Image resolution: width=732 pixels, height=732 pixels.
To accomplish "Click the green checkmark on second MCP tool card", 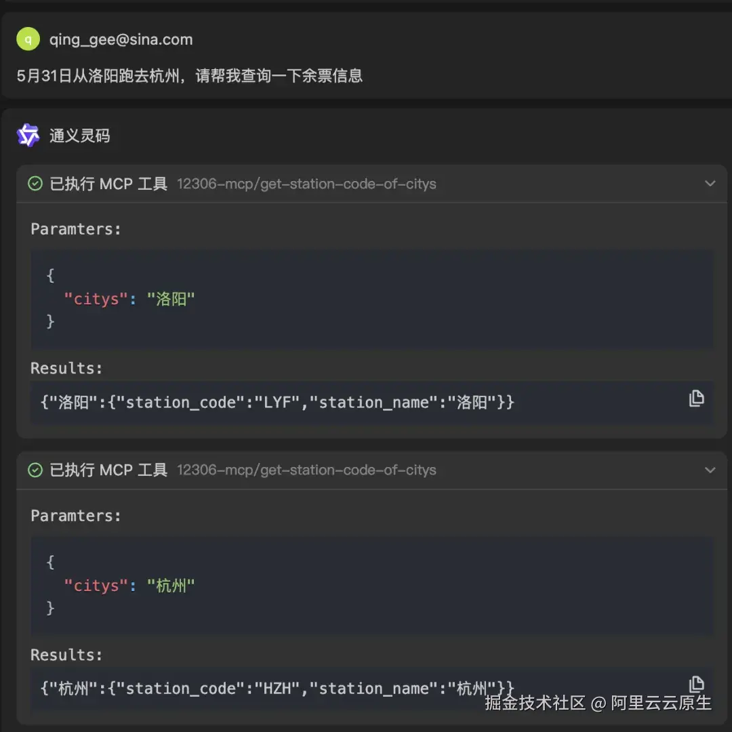I will (35, 470).
